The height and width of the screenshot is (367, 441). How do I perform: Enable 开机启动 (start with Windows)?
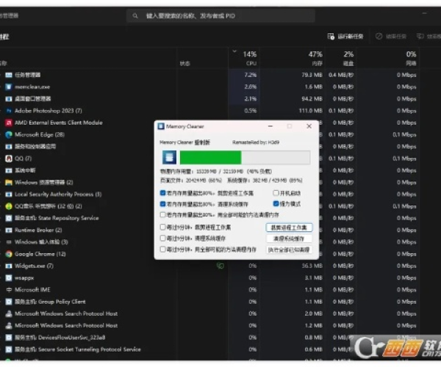276,192
